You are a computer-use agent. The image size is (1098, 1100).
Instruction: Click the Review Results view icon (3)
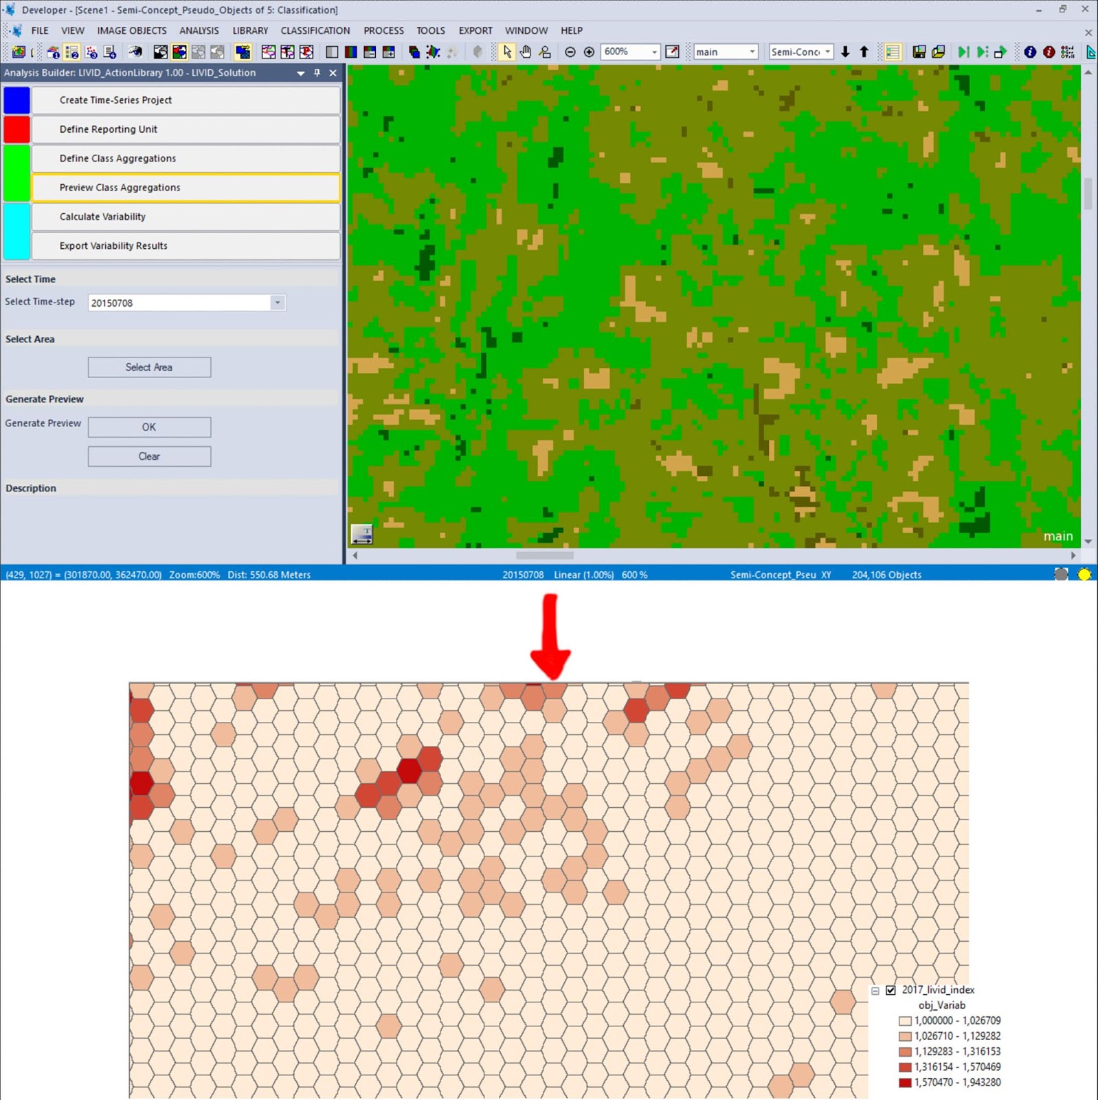(91, 52)
